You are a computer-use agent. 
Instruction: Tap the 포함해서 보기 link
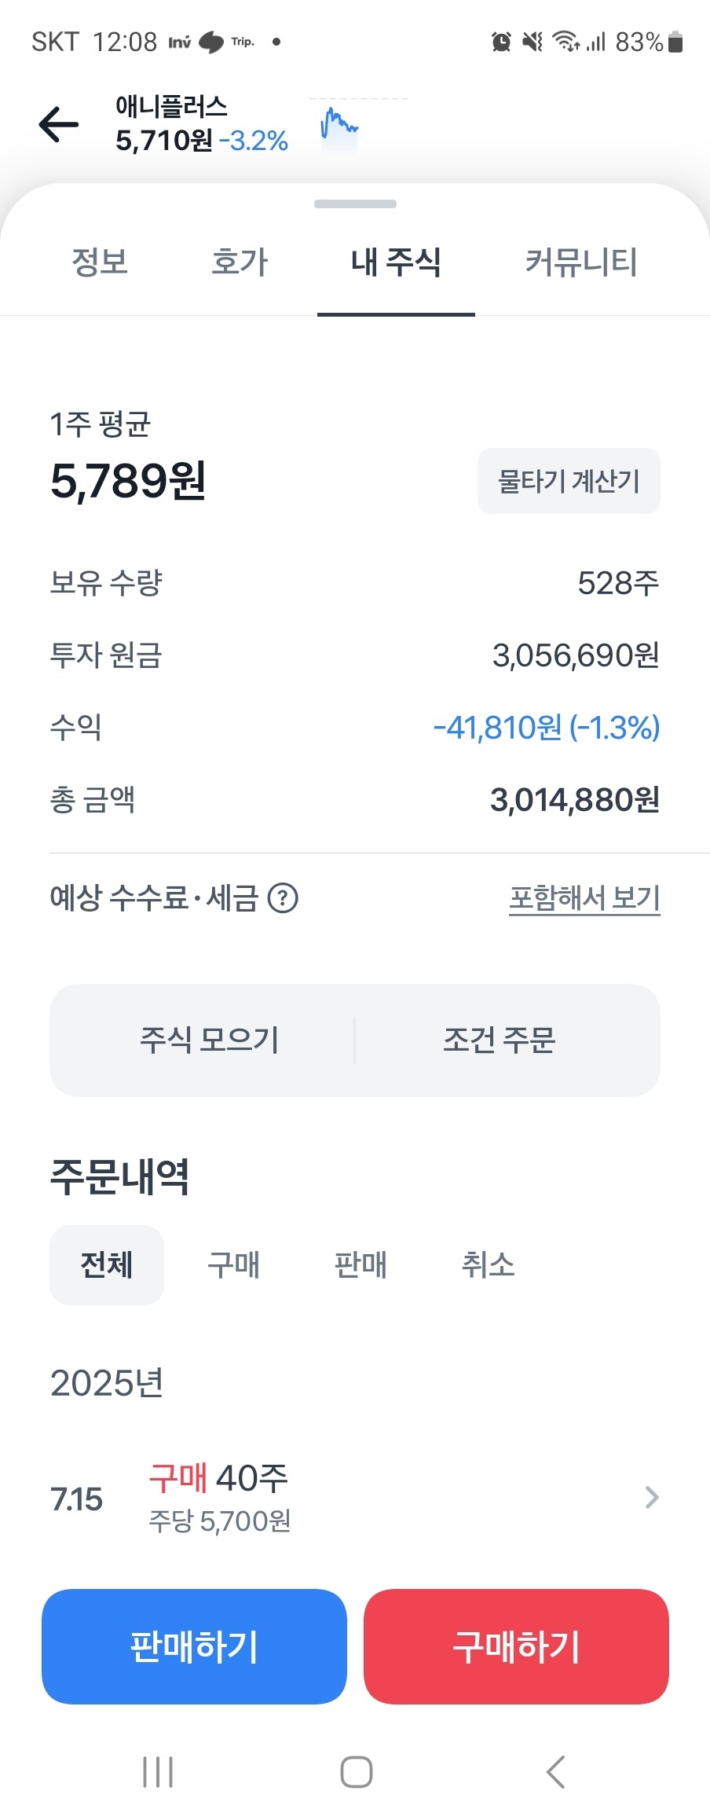click(584, 898)
